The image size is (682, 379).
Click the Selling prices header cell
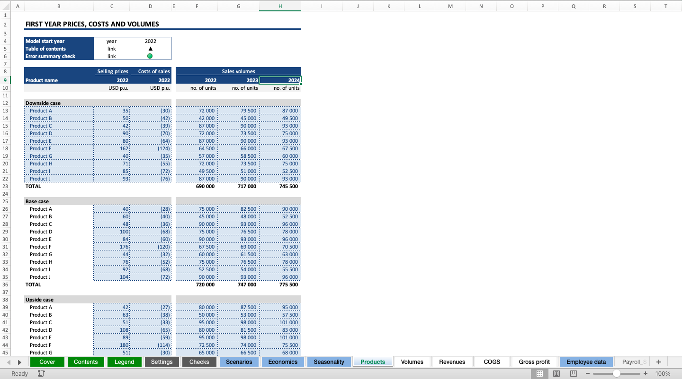[x=111, y=71]
